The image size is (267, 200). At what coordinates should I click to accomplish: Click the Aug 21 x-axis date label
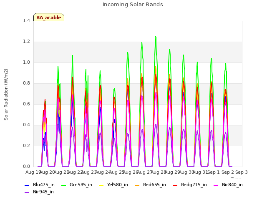(x=61, y=172)
